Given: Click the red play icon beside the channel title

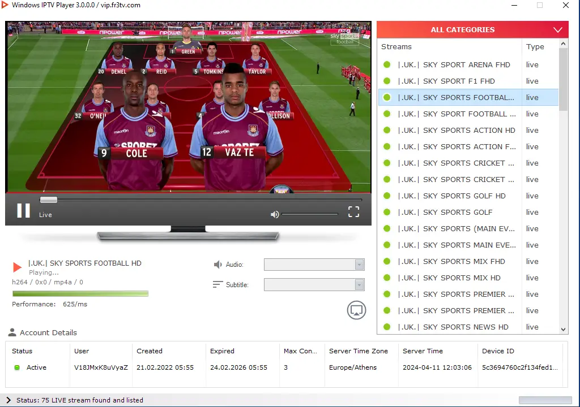Looking at the screenshot, I should [x=17, y=267].
